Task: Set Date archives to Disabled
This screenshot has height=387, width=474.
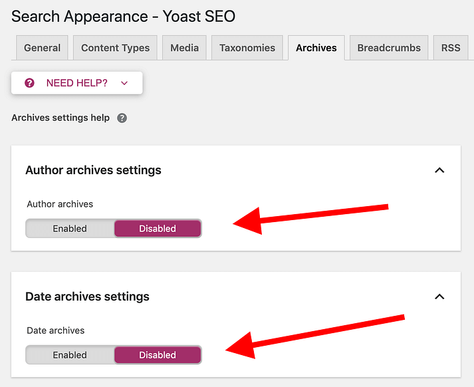Action: point(158,355)
